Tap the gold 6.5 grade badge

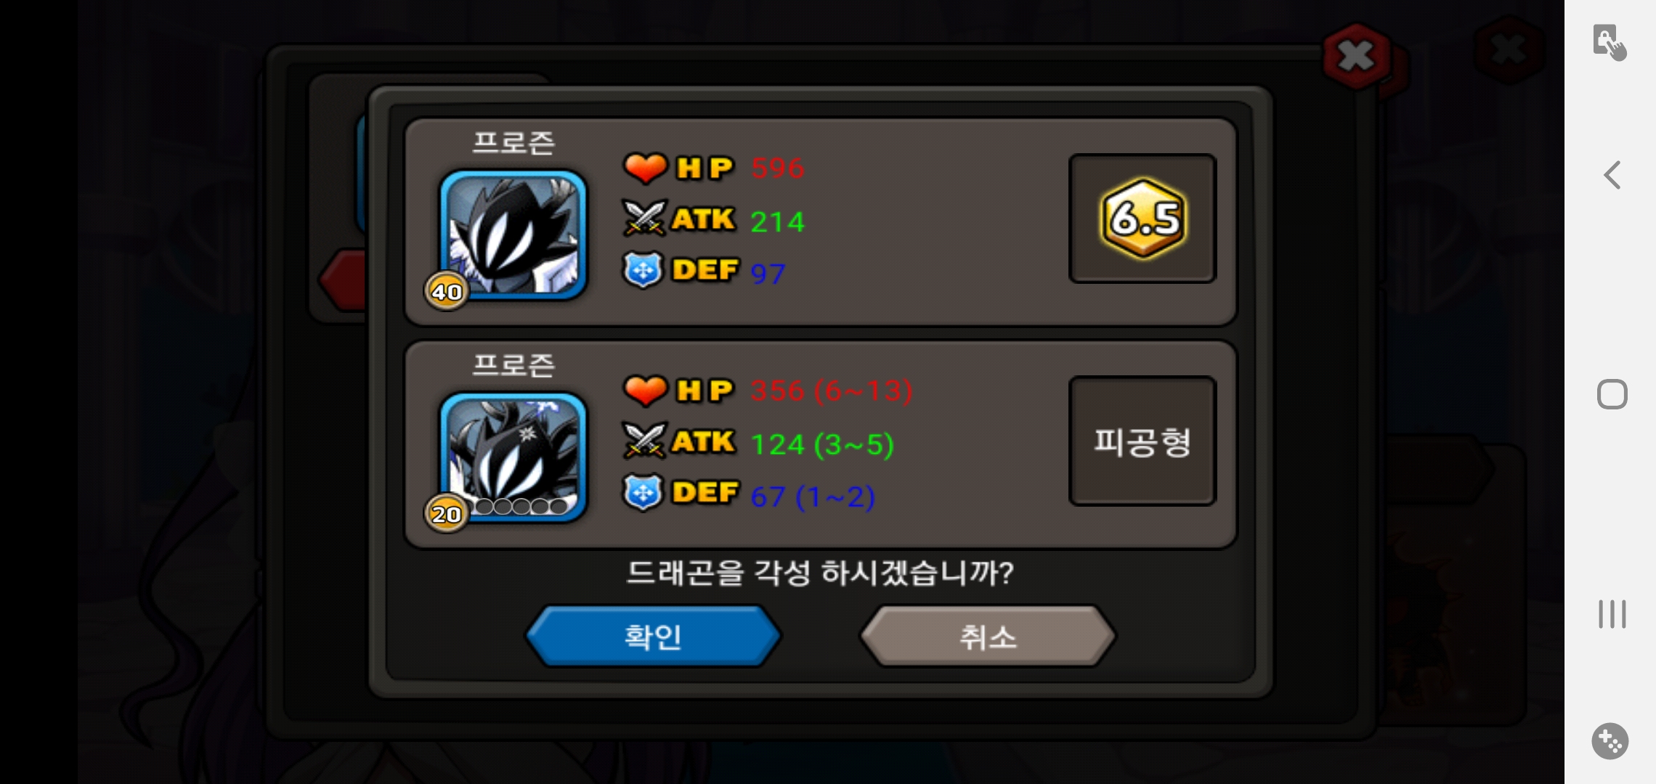click(x=1144, y=218)
